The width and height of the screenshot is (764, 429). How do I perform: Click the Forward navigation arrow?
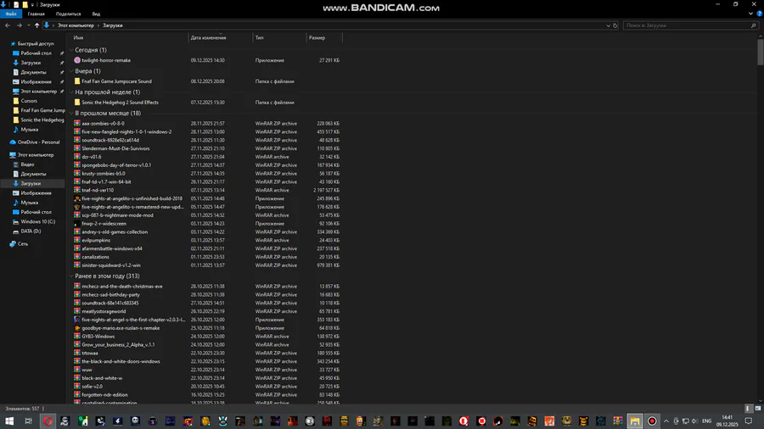(19, 25)
